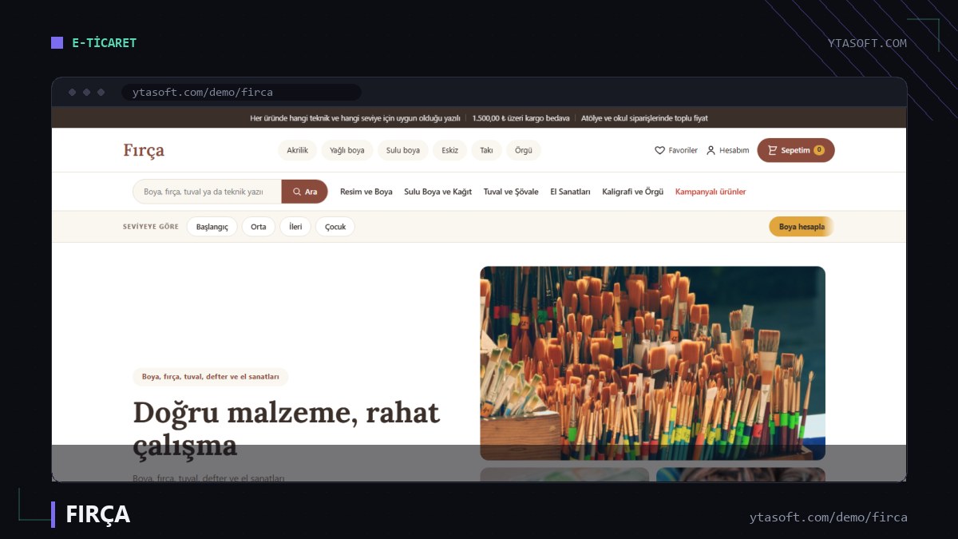Screen dimensions: 958x539
Task: Open the Sulu Boya ve Kağıt menu
Action: click(x=438, y=192)
